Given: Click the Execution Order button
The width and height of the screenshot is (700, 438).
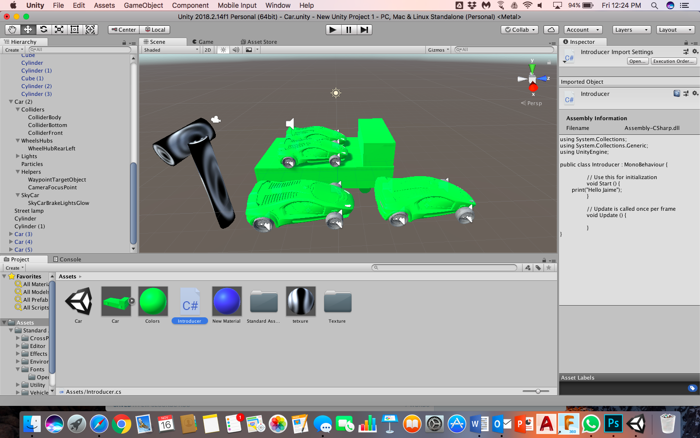Looking at the screenshot, I should click(673, 61).
